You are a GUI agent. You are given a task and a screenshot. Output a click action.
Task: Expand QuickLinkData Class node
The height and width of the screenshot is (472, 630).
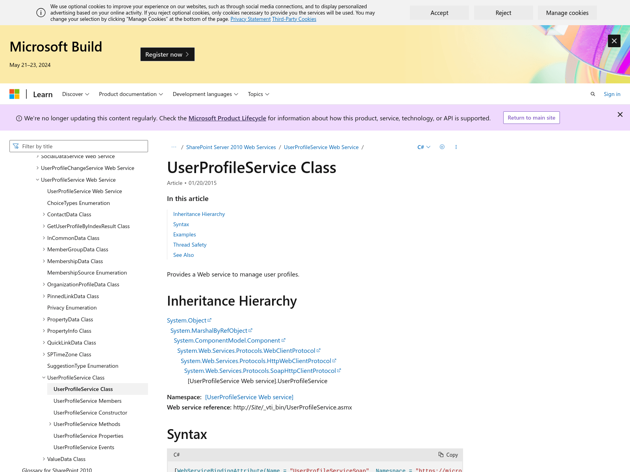(x=44, y=343)
